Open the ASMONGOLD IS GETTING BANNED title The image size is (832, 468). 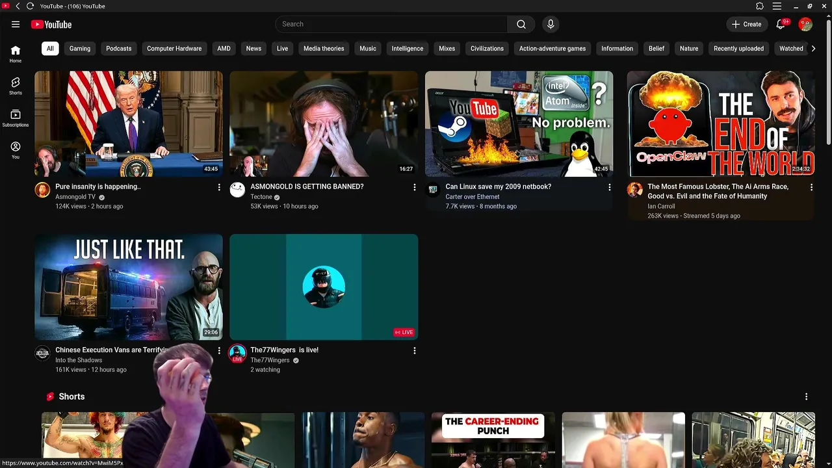click(307, 187)
